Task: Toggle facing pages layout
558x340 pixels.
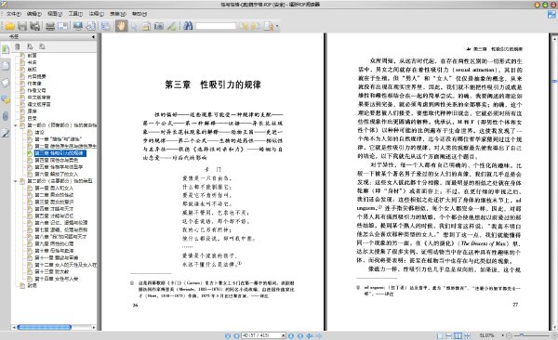Action: [458, 335]
